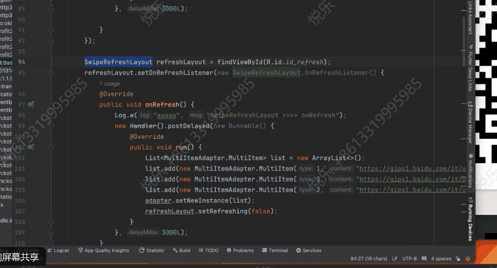Click the fold end marker at line 91
The image size is (497, 268).
[x=51, y=30]
